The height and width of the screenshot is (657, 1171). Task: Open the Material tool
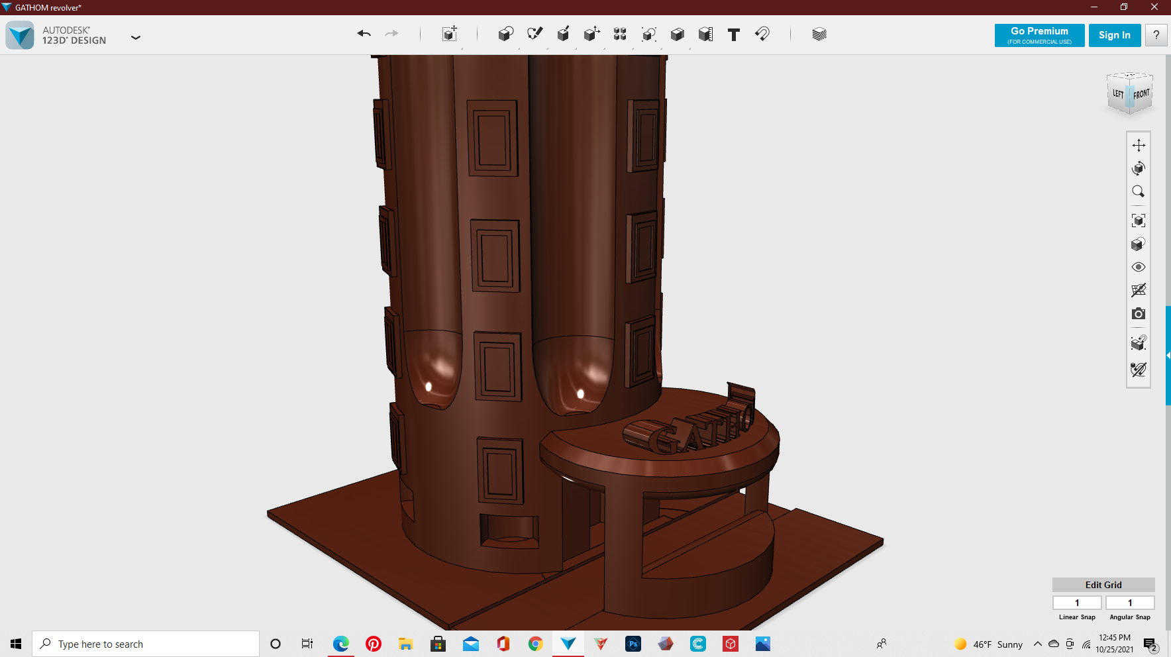[x=819, y=34]
